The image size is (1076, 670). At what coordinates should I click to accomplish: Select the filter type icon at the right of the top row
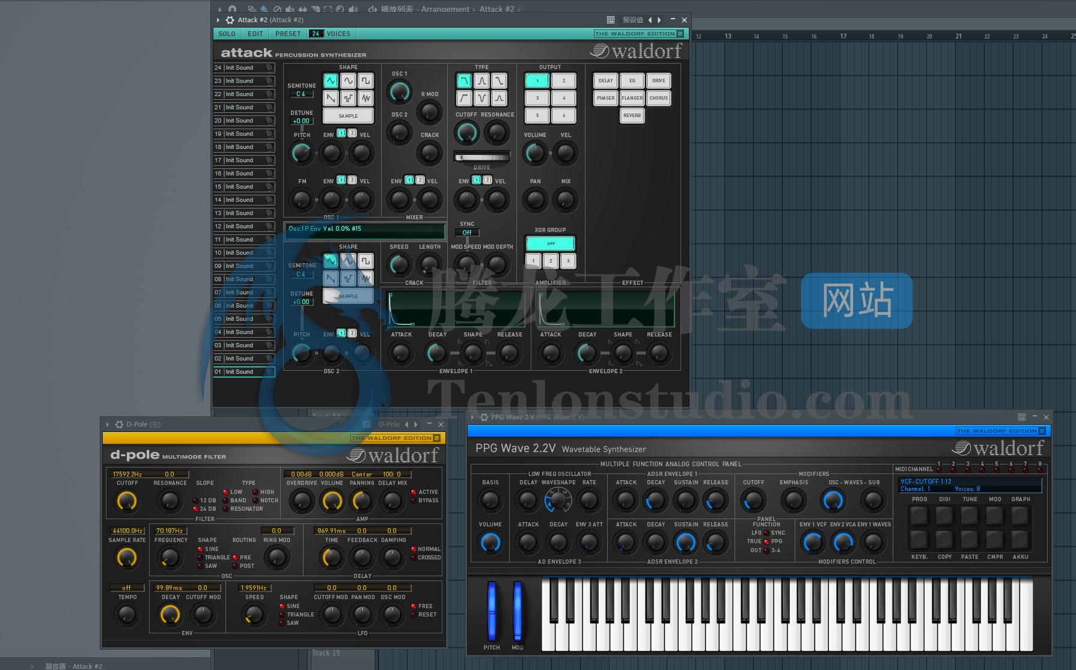(x=499, y=81)
